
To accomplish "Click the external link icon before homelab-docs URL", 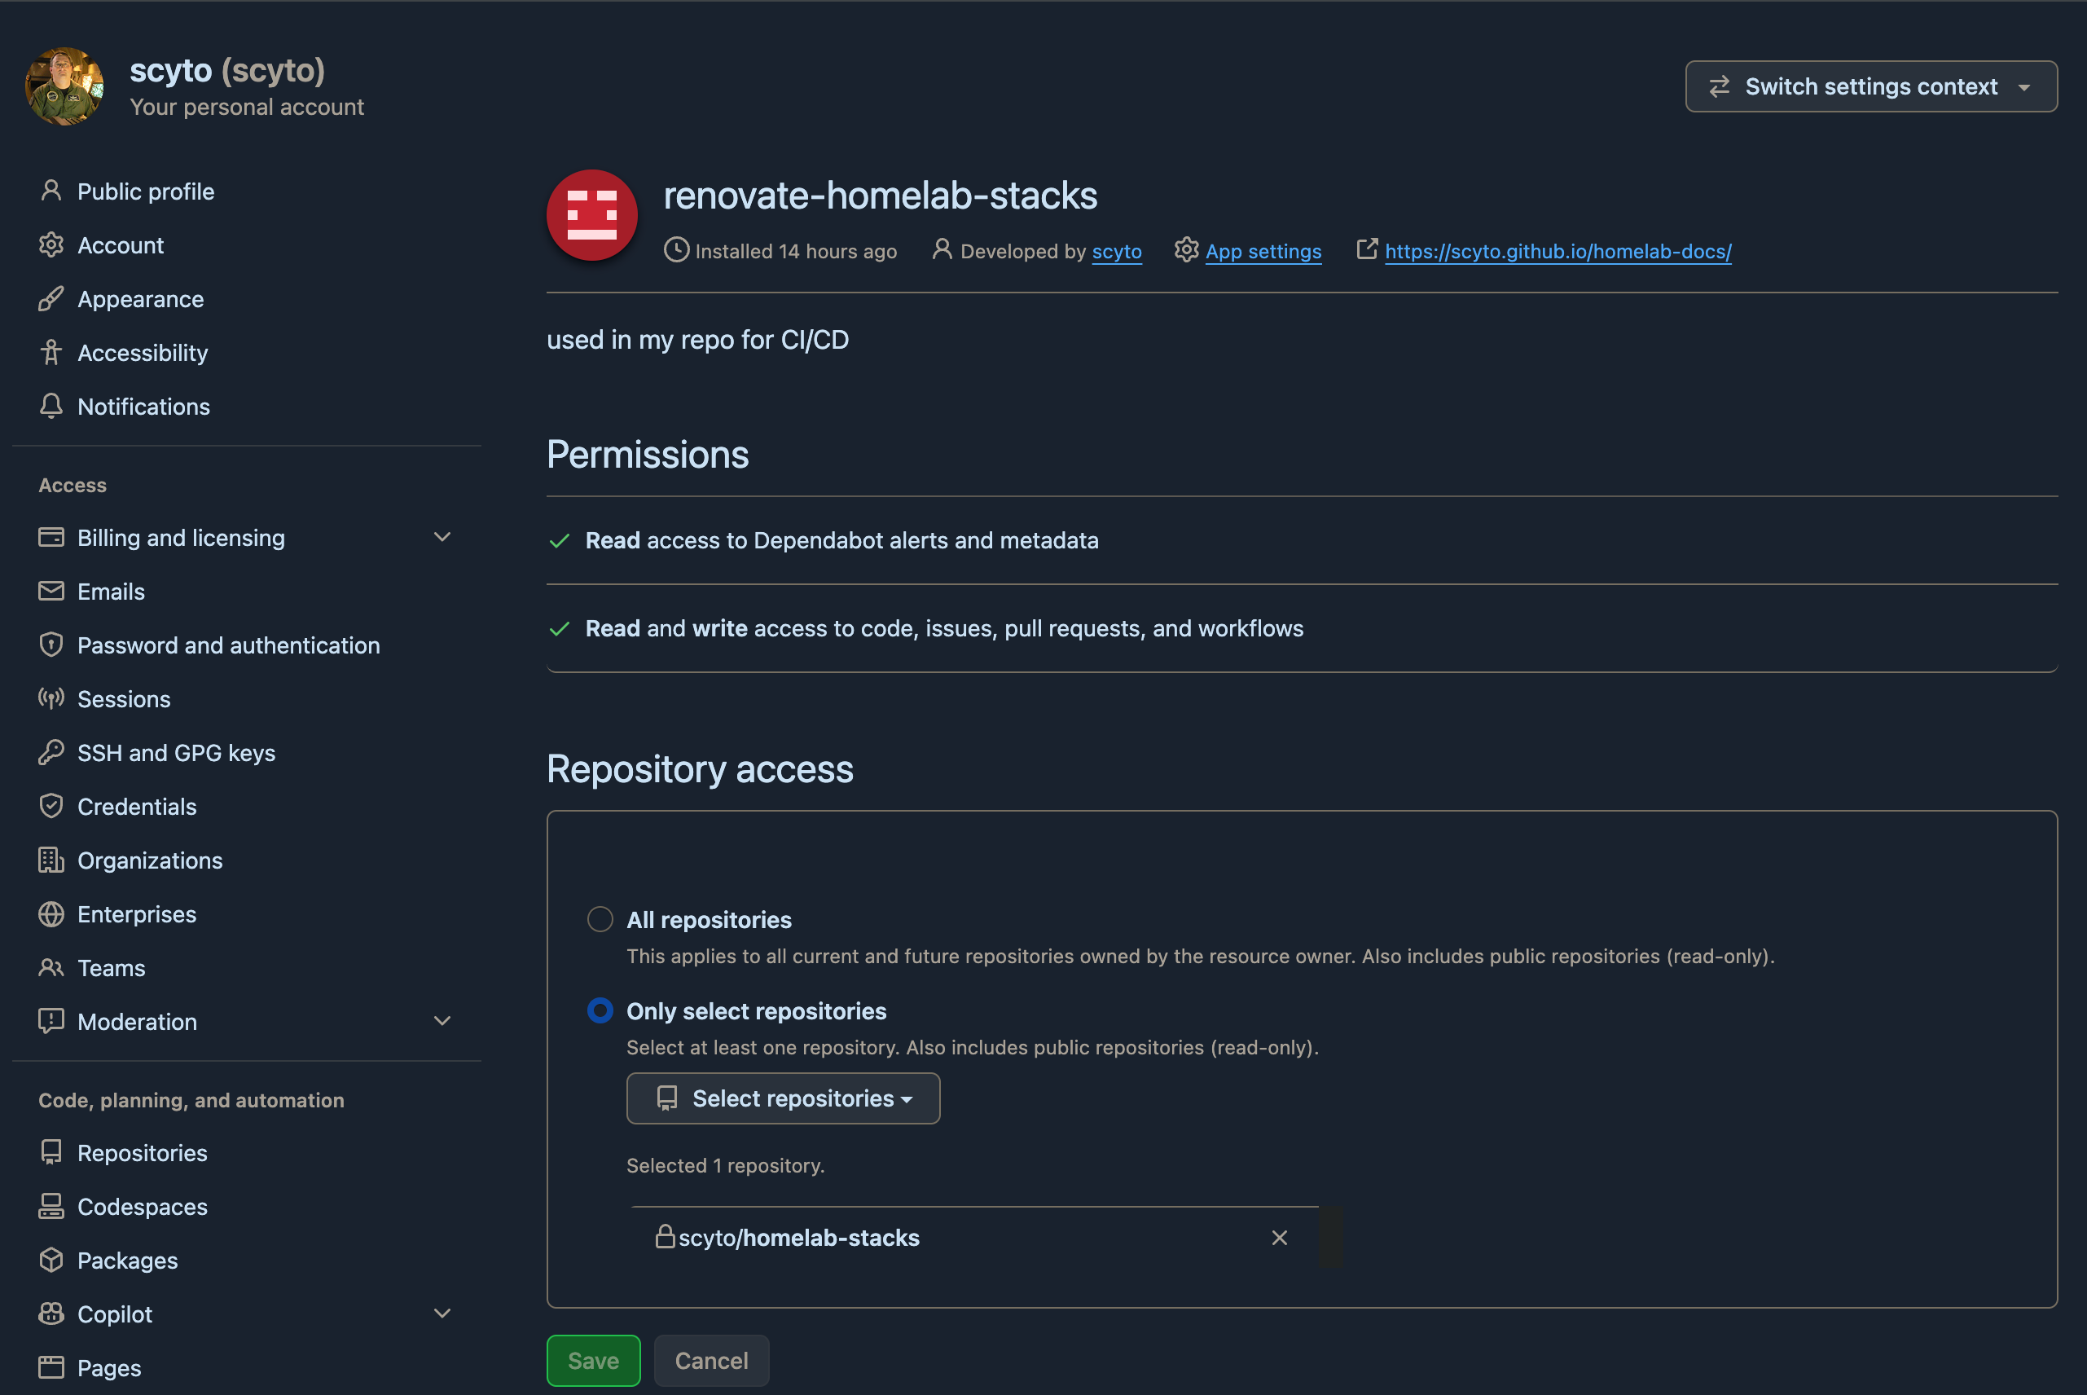I will click(1367, 249).
